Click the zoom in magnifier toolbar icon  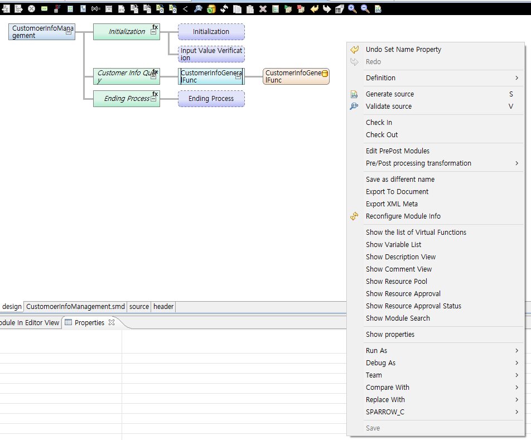[352, 8]
